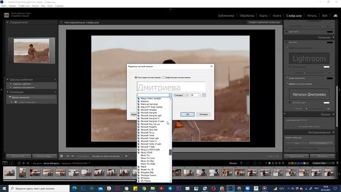The height and width of the screenshot is (192, 341).
Task: Confirm the identity plate editor with OK
Action: tap(187, 114)
